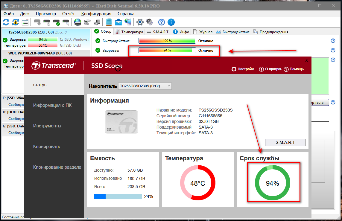This screenshot has height=221, width=342.
Task: Click the speaker sound toolbar icon
Action: 150,22
